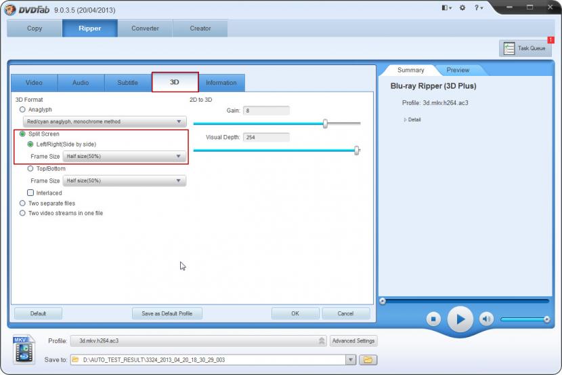Open the Save to path dropdown arrow
The height and width of the screenshot is (375, 562).
351,359
